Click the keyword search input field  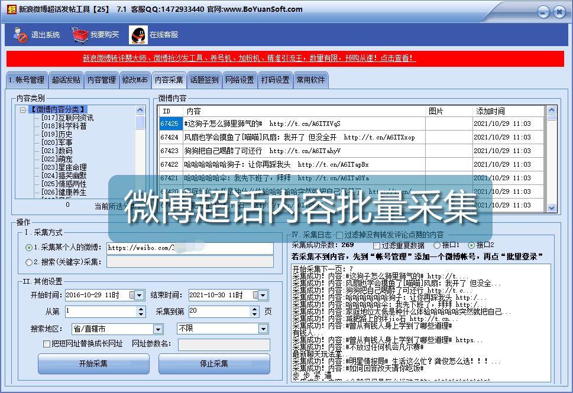pyautogui.click(x=190, y=262)
